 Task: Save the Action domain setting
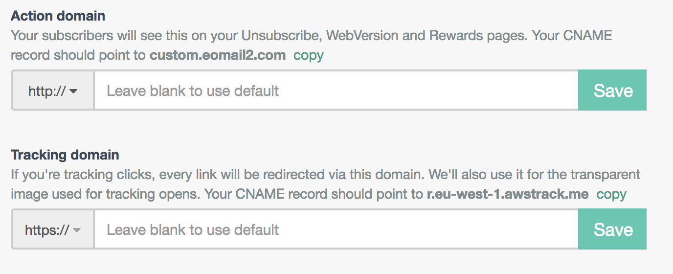612,91
